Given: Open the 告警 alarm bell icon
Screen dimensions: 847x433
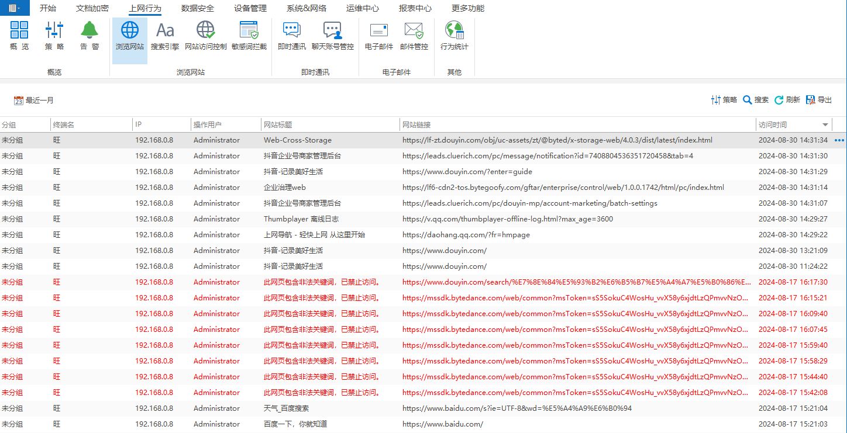Looking at the screenshot, I should (x=89, y=36).
